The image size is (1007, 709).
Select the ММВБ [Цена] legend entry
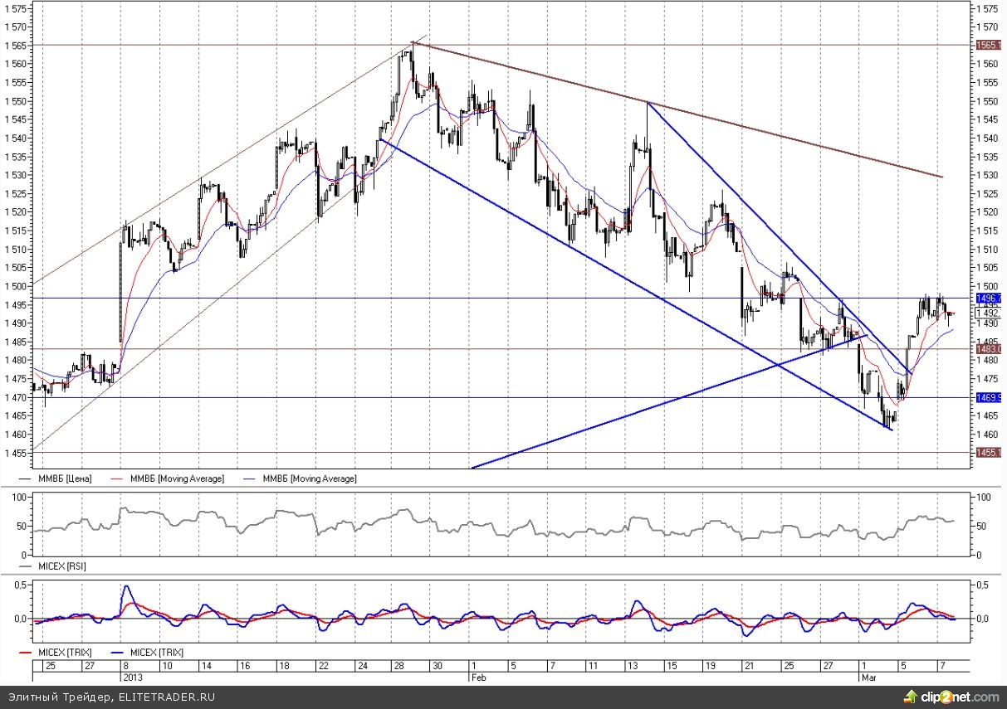point(65,479)
